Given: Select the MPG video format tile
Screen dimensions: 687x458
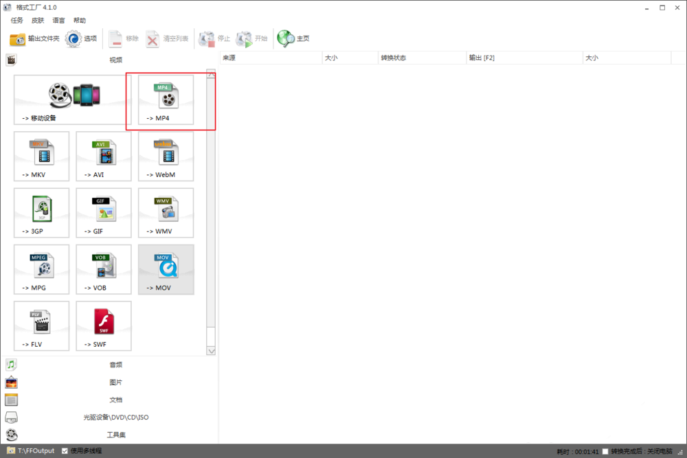Looking at the screenshot, I should (42, 269).
